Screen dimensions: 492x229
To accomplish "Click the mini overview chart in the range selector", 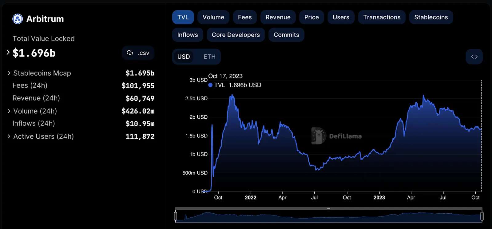I will click(x=329, y=216).
